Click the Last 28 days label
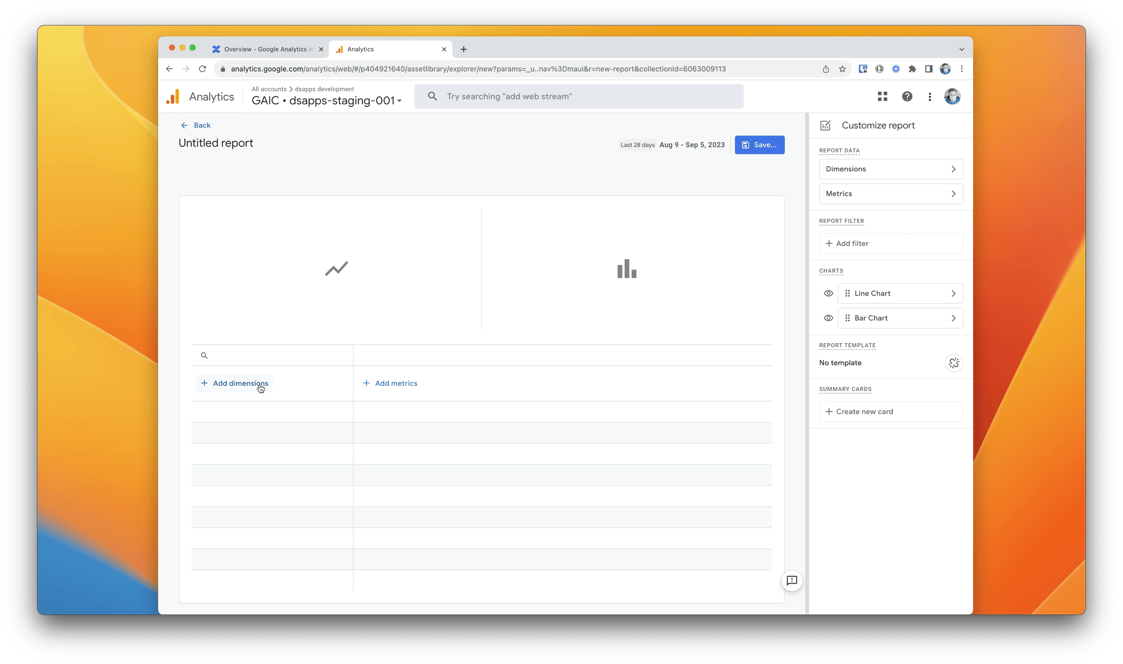The image size is (1123, 664). [x=637, y=145]
